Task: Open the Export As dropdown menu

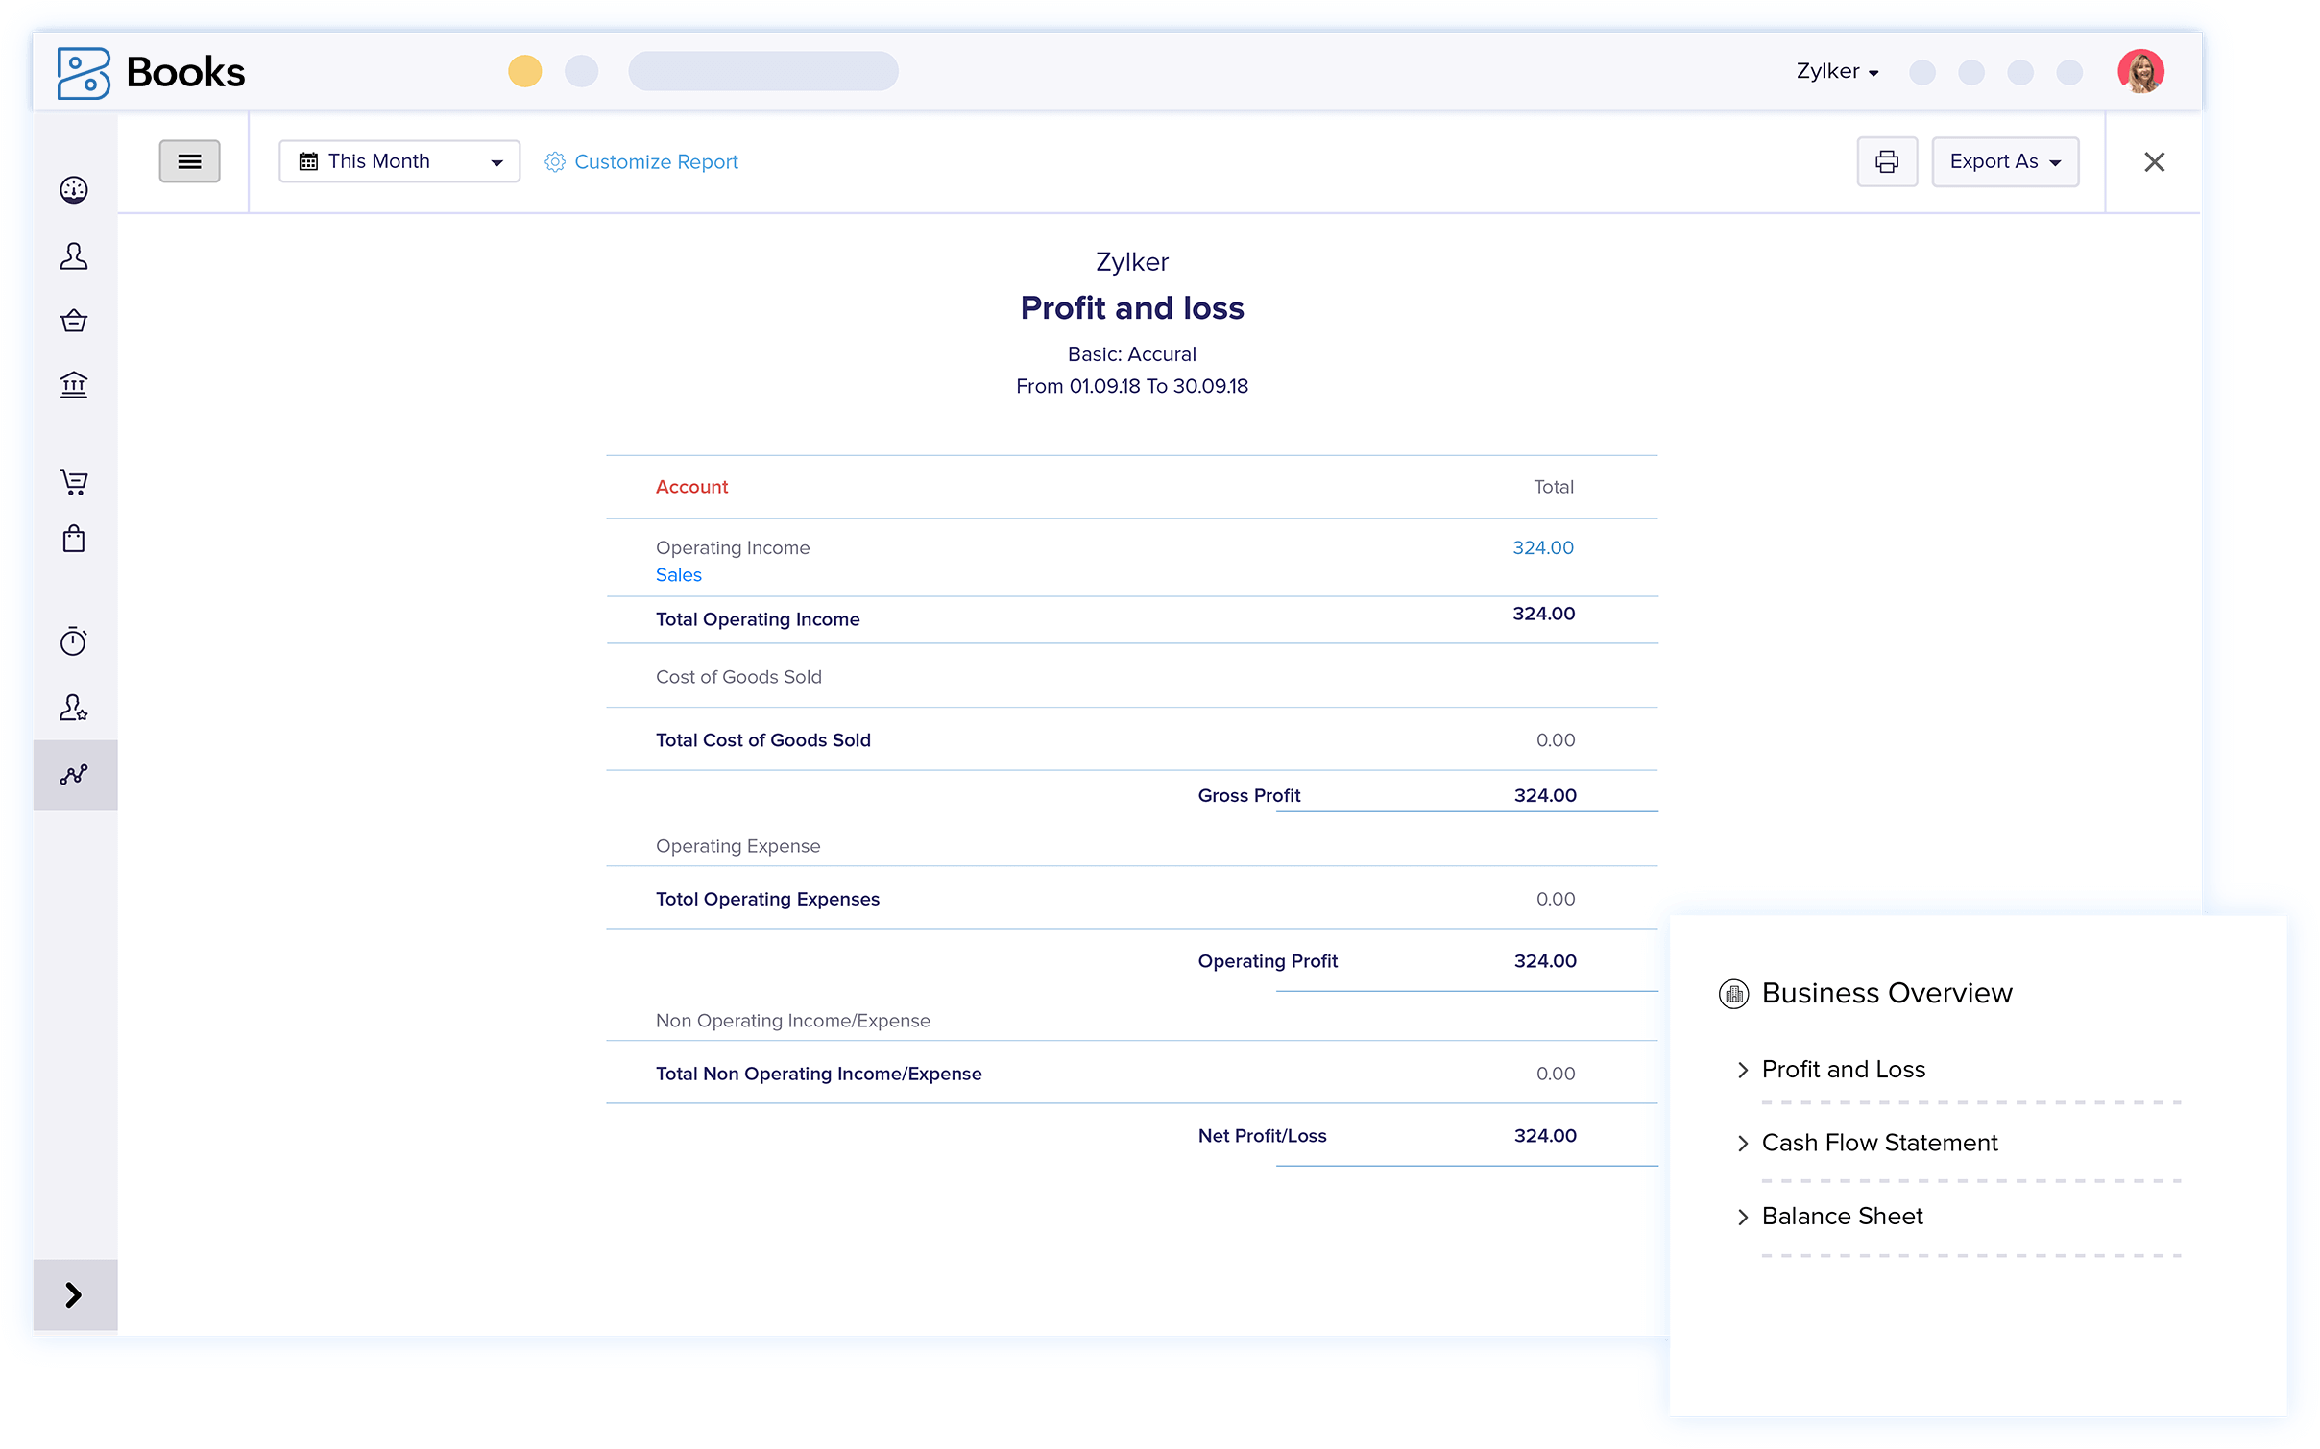Action: click(2004, 162)
